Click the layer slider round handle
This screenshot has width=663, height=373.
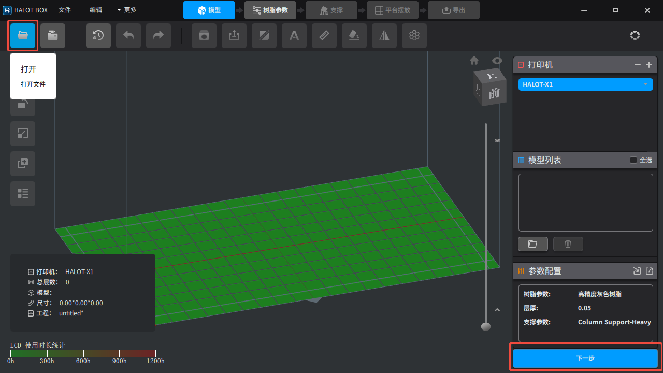(486, 326)
